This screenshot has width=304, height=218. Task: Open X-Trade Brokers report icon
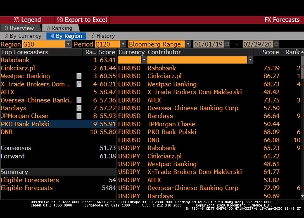(x=79, y=84)
